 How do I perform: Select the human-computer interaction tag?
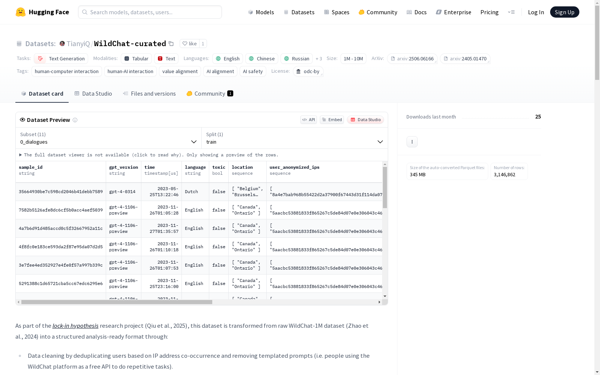[x=67, y=71]
